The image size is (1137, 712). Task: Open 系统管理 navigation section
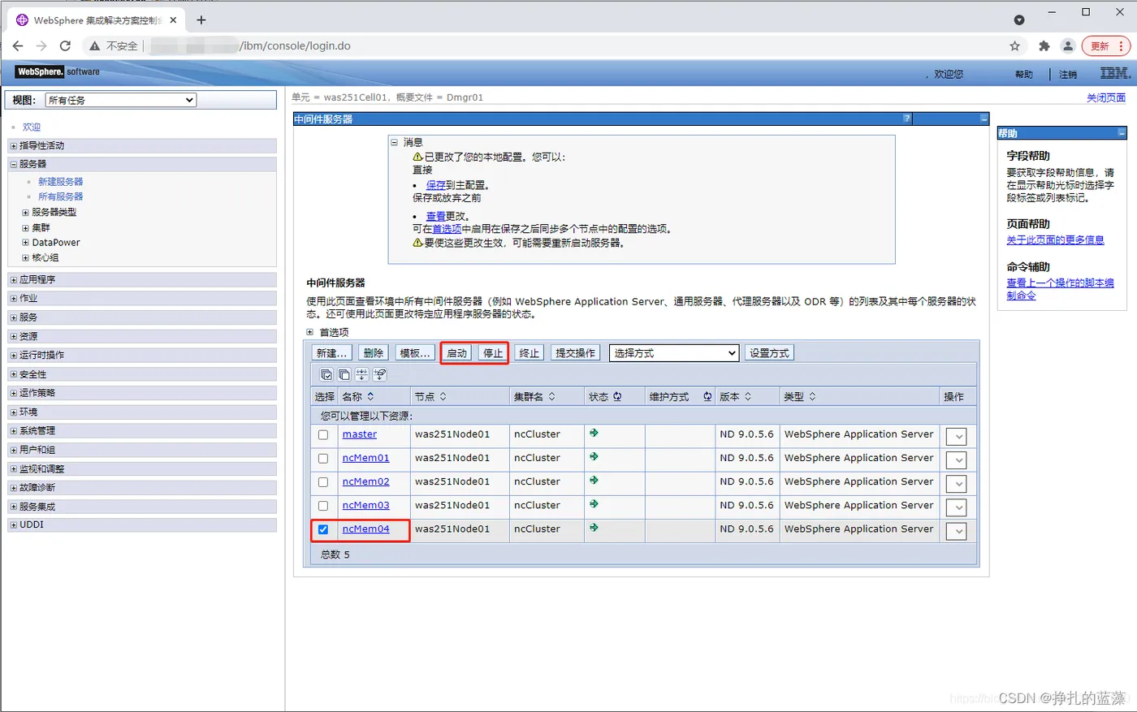pos(142,430)
